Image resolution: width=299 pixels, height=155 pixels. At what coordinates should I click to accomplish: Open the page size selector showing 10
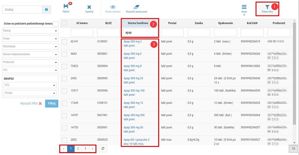coord(293,149)
